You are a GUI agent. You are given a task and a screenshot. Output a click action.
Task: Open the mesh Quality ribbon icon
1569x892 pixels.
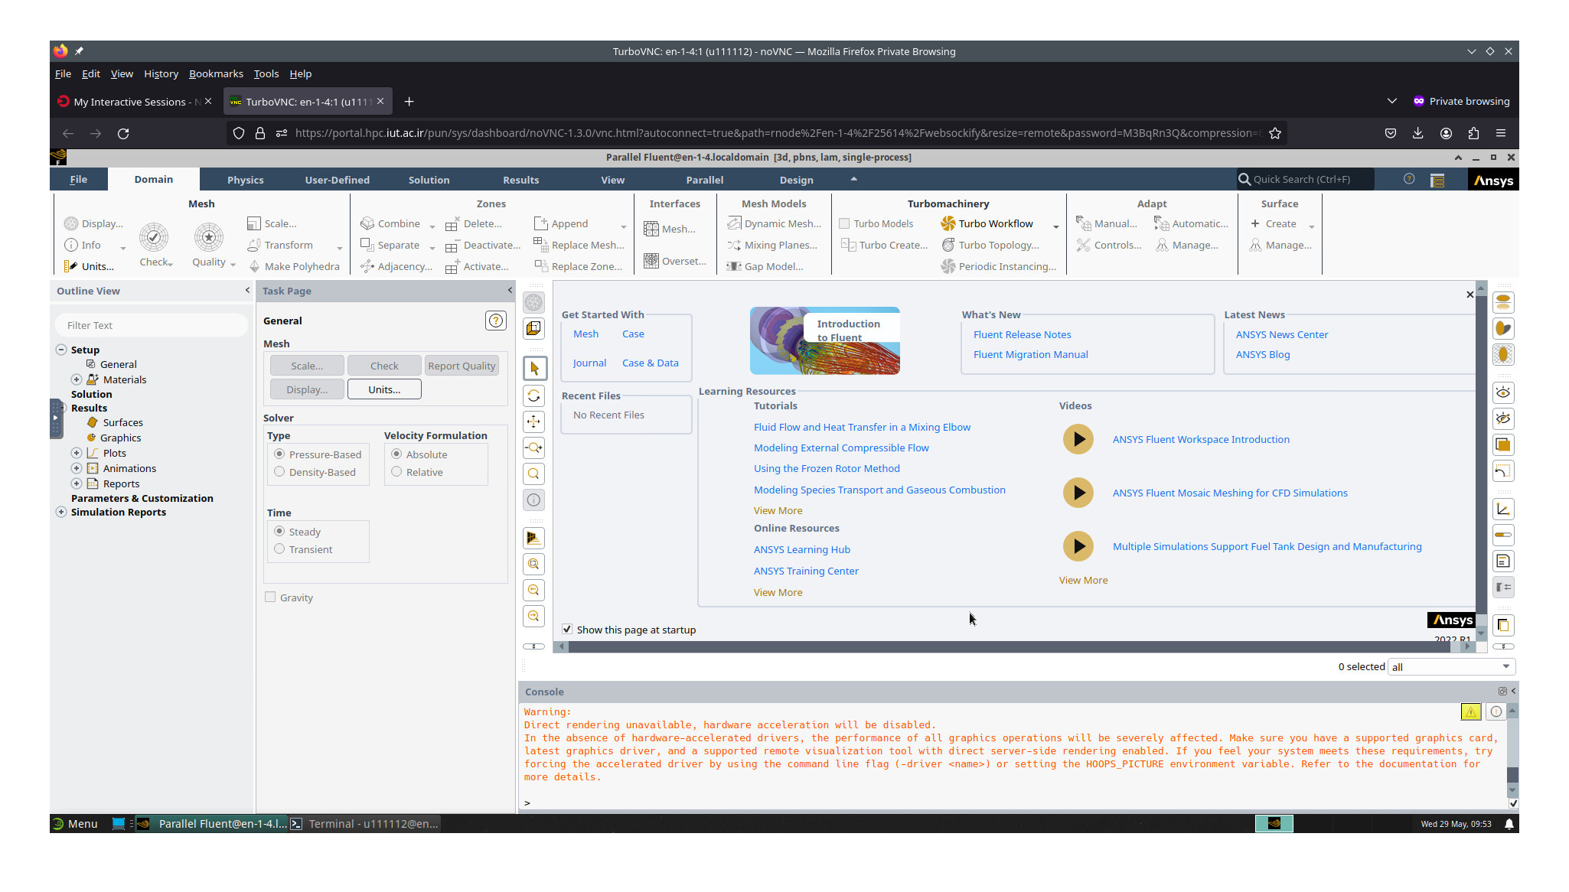(208, 237)
